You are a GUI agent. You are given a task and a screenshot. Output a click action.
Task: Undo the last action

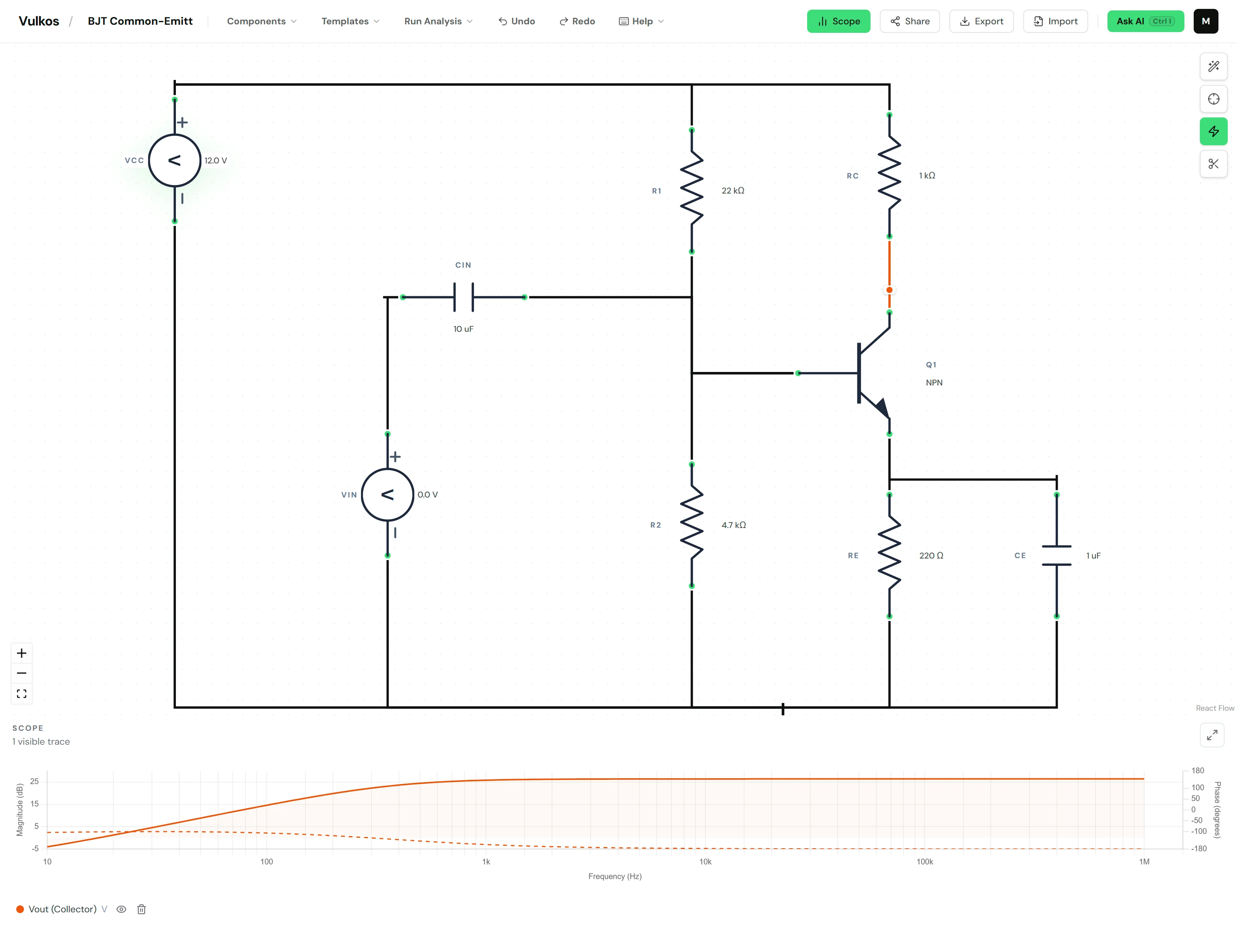[517, 21]
